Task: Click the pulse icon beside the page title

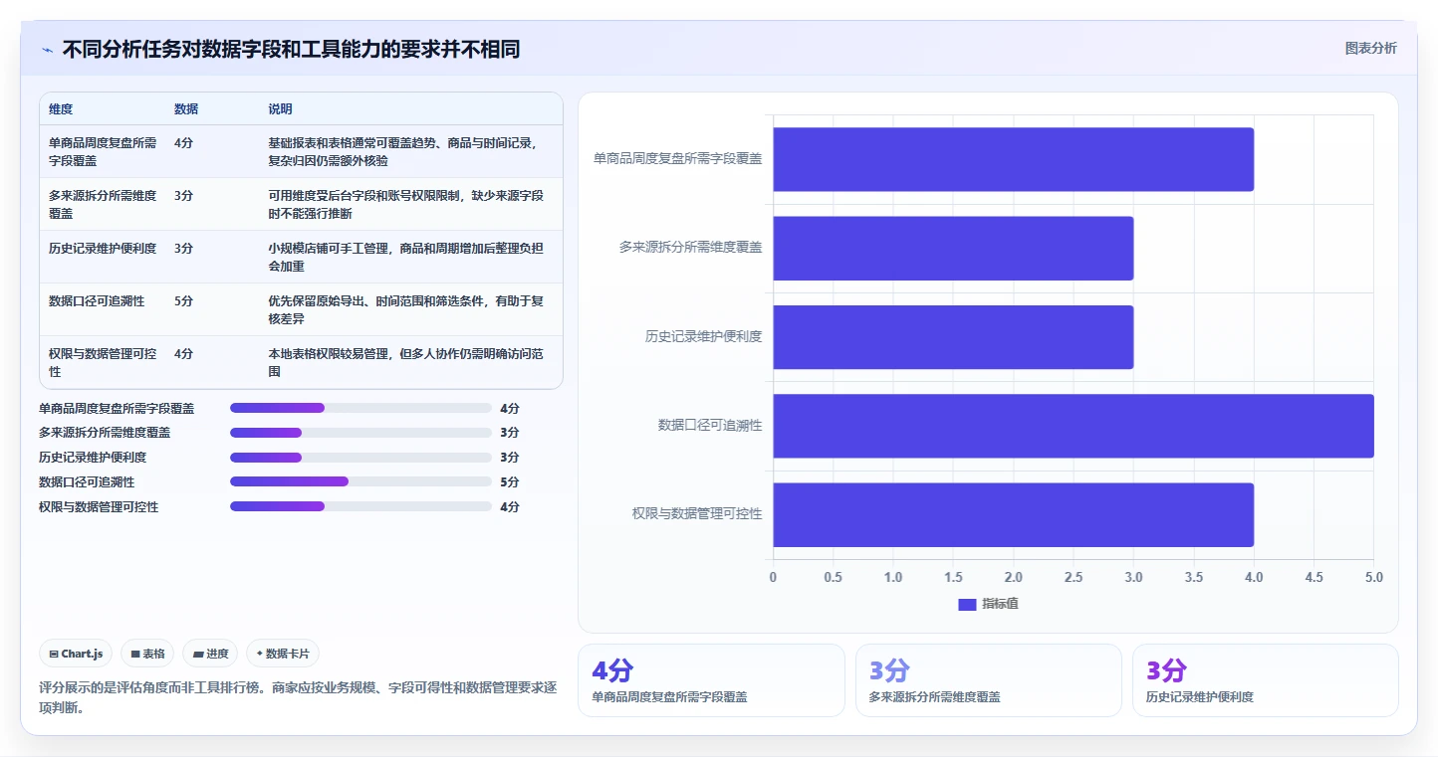Action: point(47,50)
